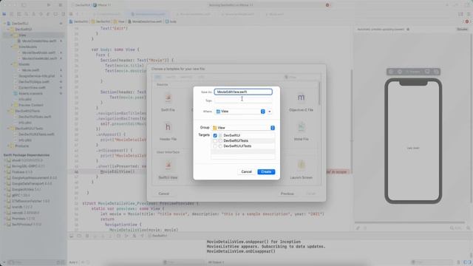The width and height of the screenshot is (473, 266).
Task: Open the Debug navigator icon
Action: (x=48, y=14)
